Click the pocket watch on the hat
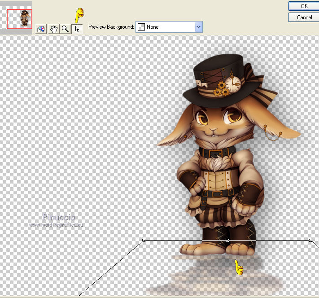Viewport: 319px width, 298px height. point(233,84)
